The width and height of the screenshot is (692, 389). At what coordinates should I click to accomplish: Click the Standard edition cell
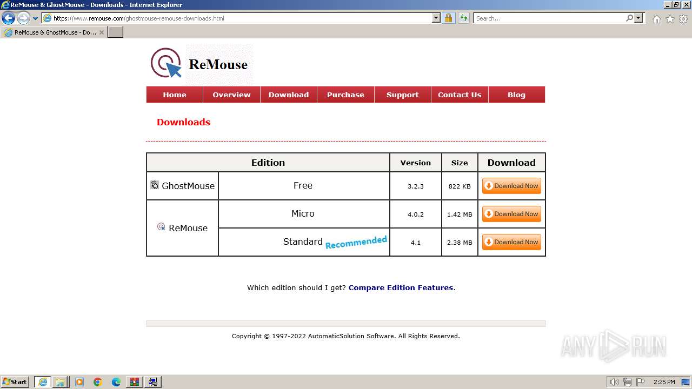[303, 242]
